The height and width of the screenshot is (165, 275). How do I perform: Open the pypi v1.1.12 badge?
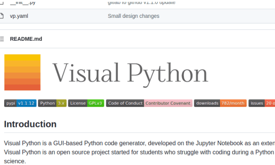tap(20, 103)
